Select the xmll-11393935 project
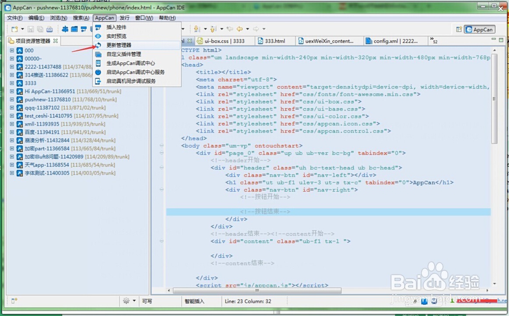 pos(65,124)
